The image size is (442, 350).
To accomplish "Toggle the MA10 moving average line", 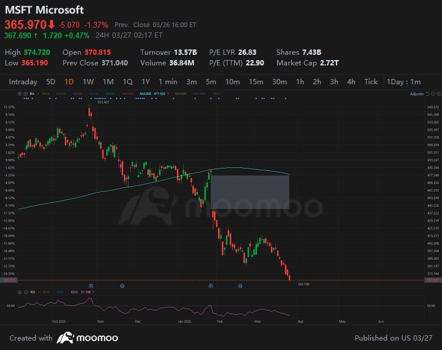I will pos(61,94).
